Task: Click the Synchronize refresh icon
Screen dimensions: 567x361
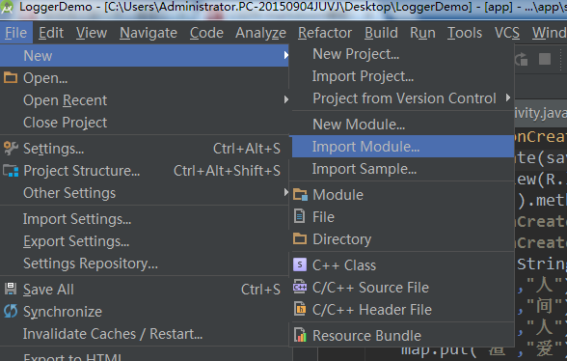Action: pos(11,311)
